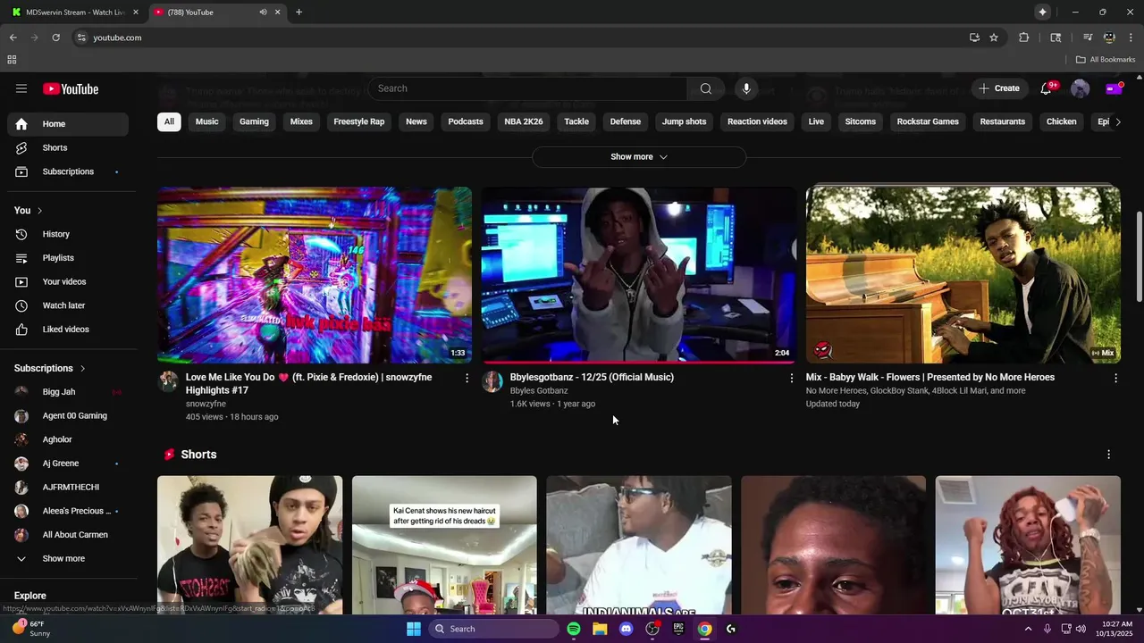Open History in the sidebar
This screenshot has height=643, width=1144.
(68, 234)
